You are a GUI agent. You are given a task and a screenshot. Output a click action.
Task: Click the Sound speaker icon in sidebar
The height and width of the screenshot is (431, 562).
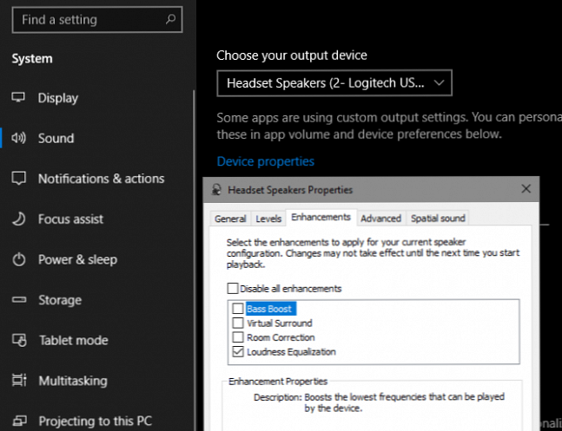[18, 138]
